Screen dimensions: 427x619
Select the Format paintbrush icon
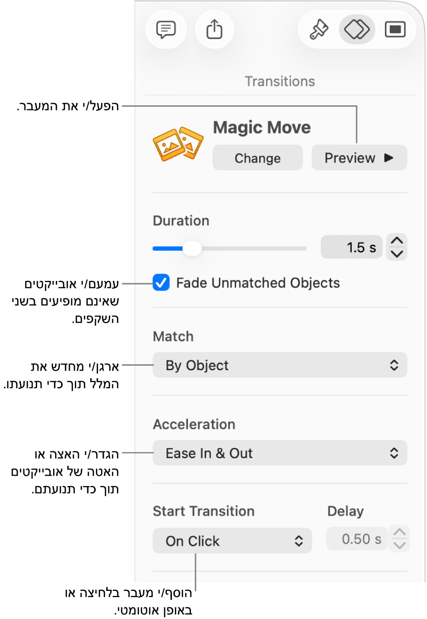318,30
